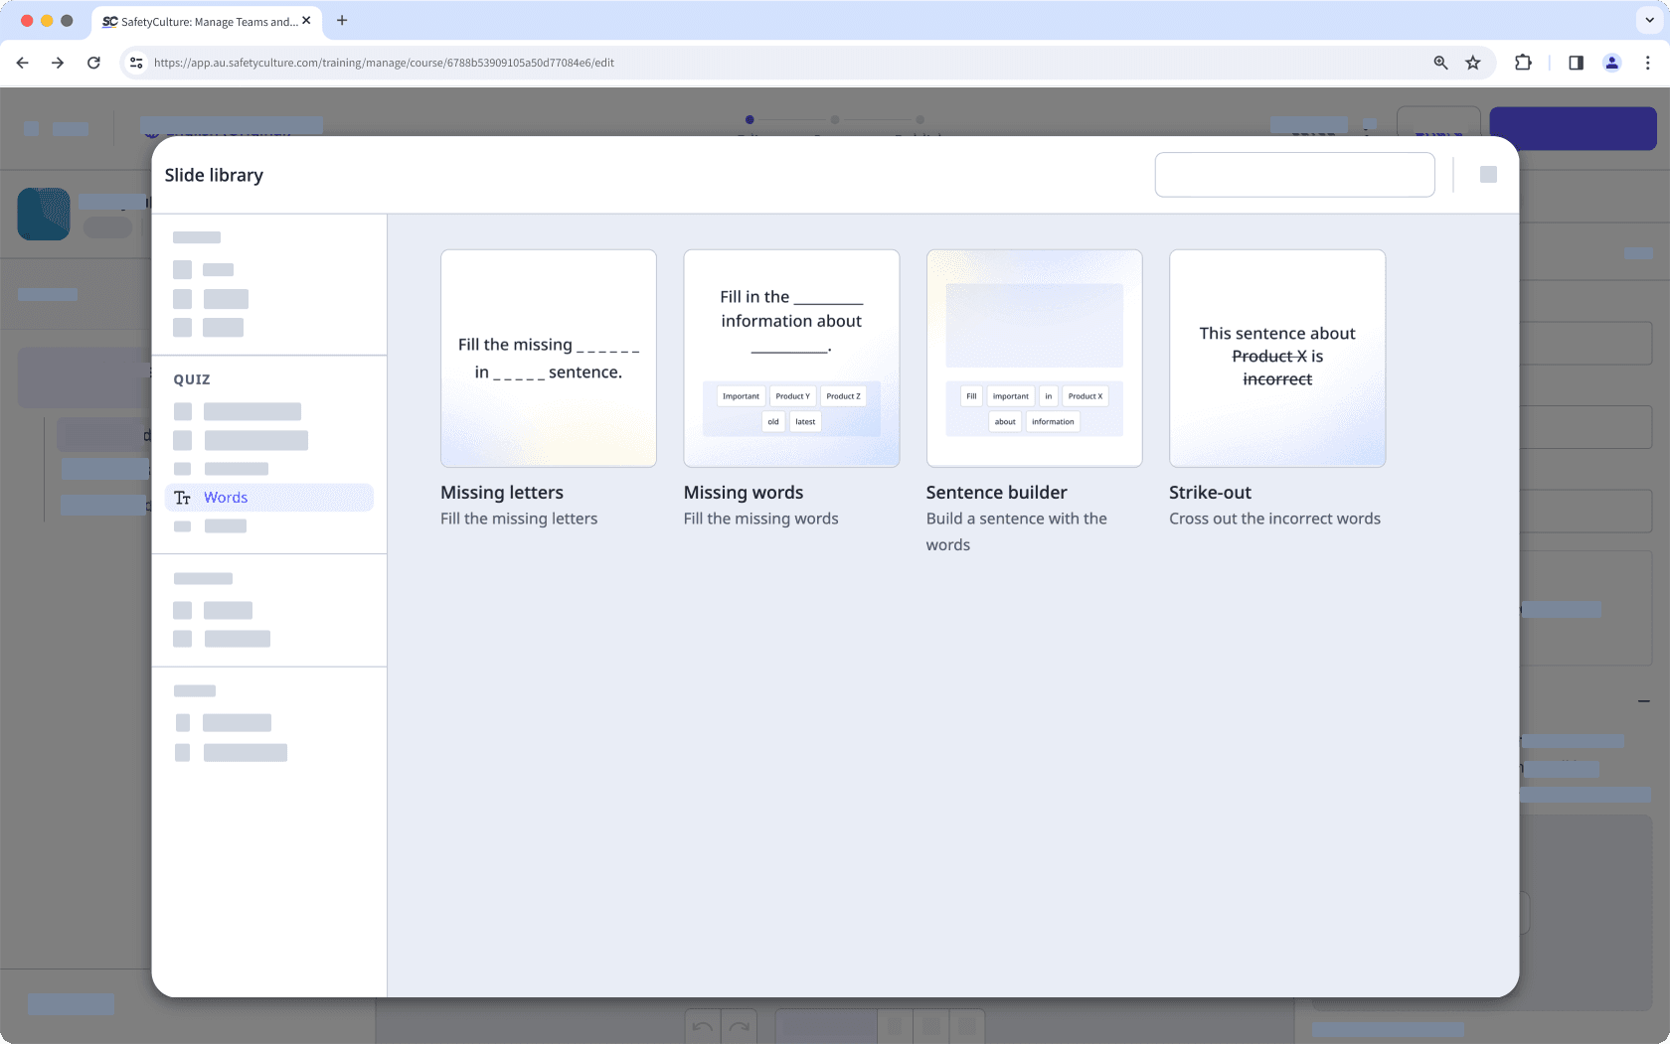This screenshot has width=1670, height=1044.
Task: Click the Tt icon beside Words
Action: 183,497
